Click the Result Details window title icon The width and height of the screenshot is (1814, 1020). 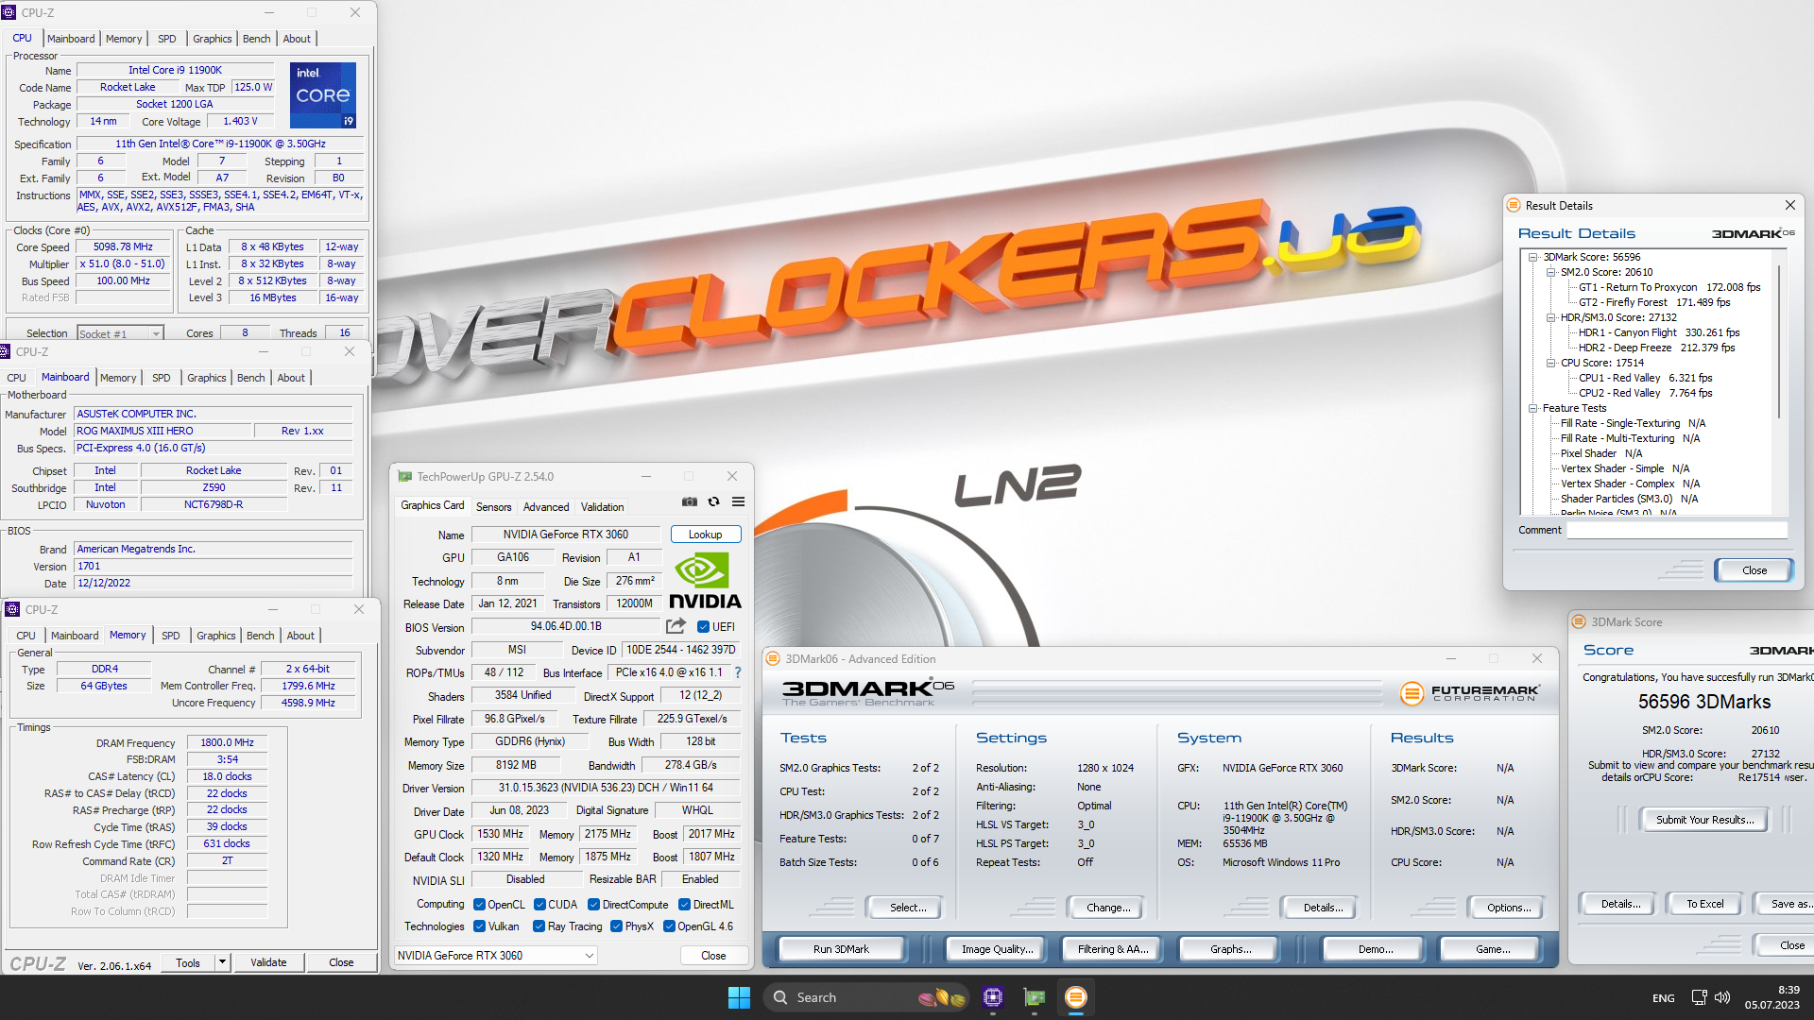coord(1514,205)
